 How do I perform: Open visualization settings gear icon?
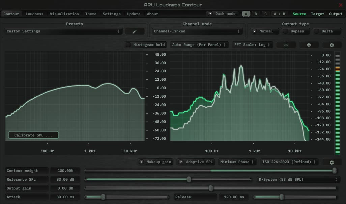tap(331, 45)
